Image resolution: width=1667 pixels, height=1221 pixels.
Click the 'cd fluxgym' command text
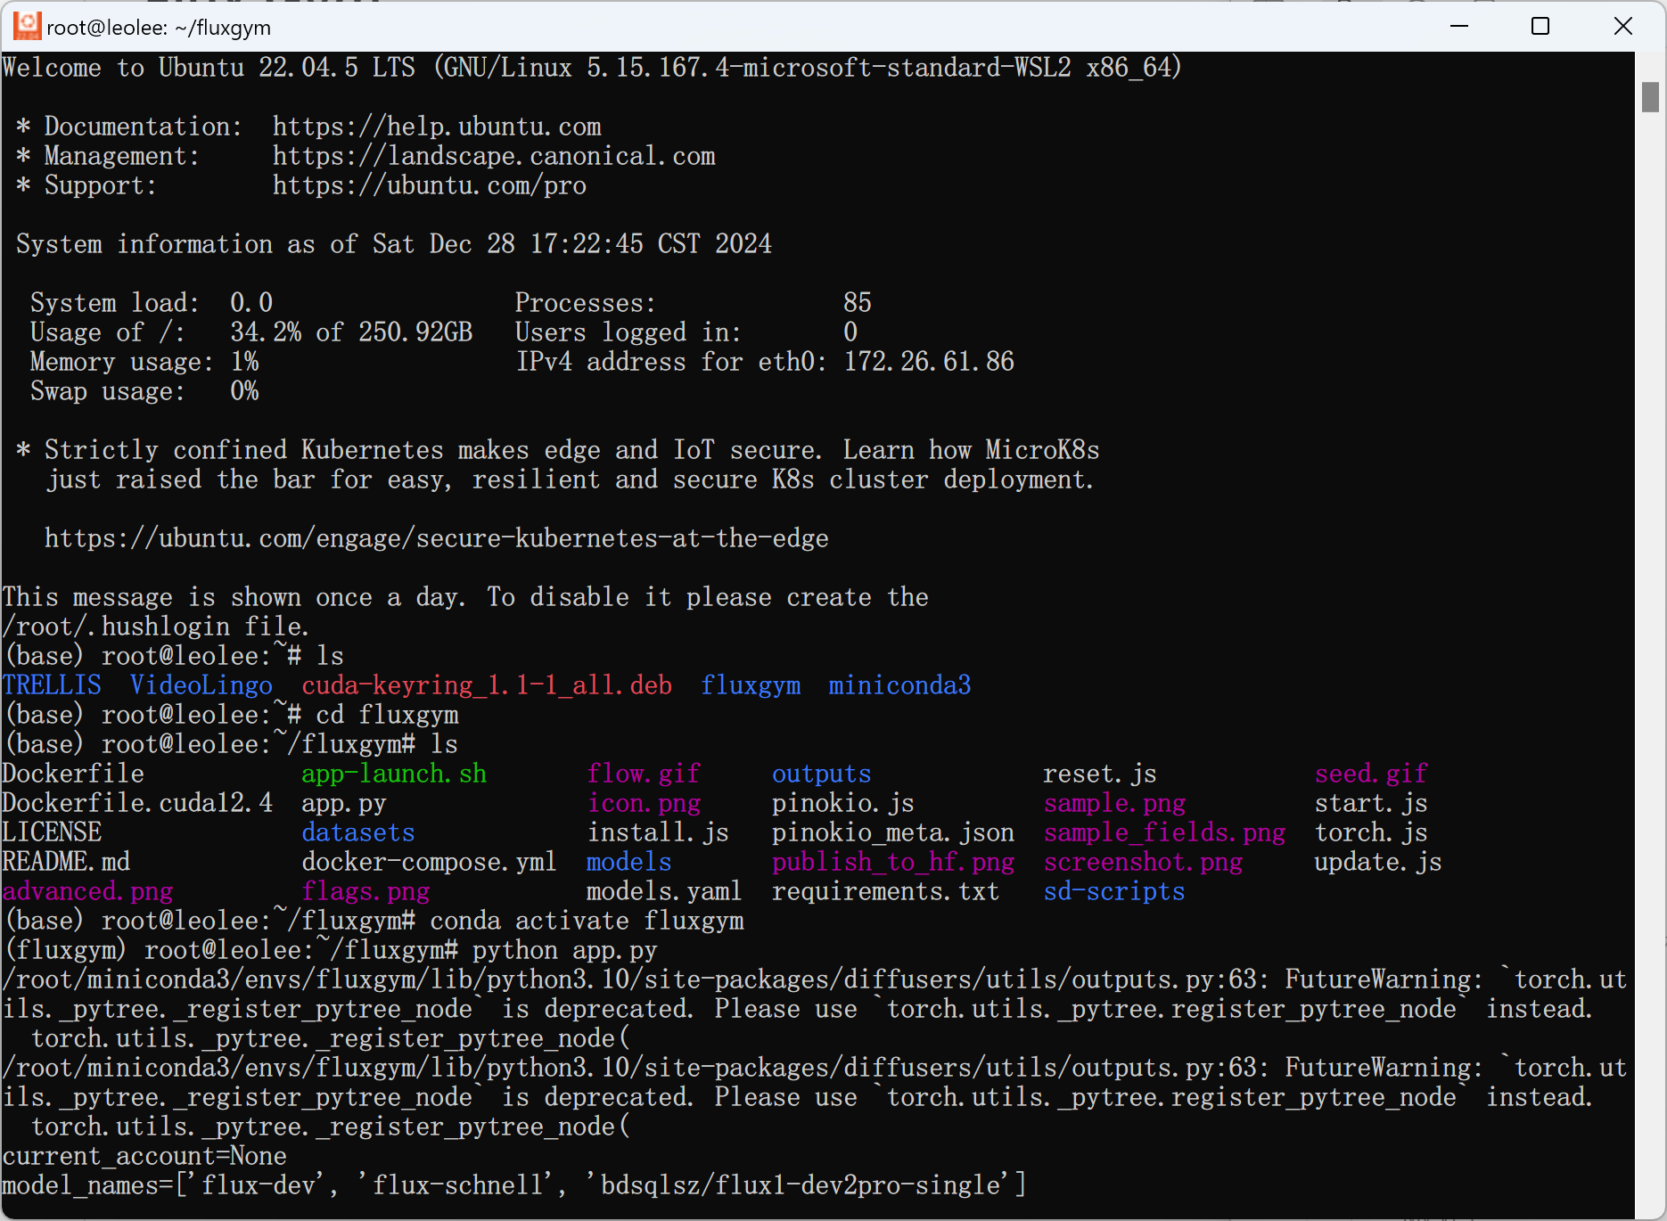coord(387,715)
